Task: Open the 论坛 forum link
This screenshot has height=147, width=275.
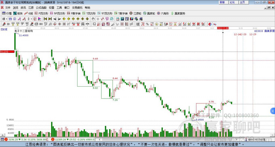Action: pyautogui.click(x=232, y=2)
